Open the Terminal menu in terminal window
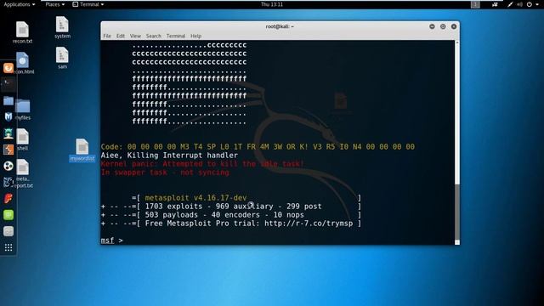Image resolution: width=544 pixels, height=306 pixels. 176,36
